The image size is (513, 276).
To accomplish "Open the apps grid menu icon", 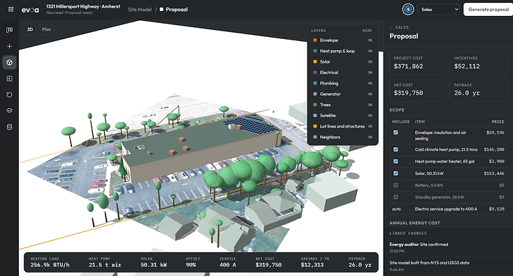I will (10, 10).
